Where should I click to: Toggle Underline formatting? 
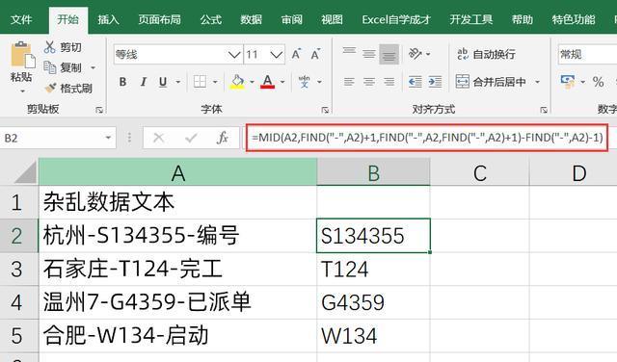[163, 82]
